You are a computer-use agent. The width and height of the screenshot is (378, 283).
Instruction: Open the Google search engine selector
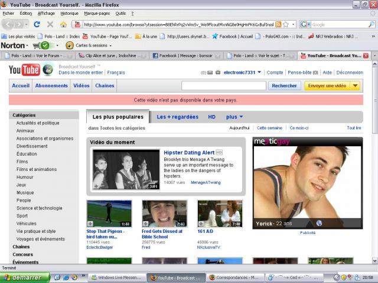point(305,24)
